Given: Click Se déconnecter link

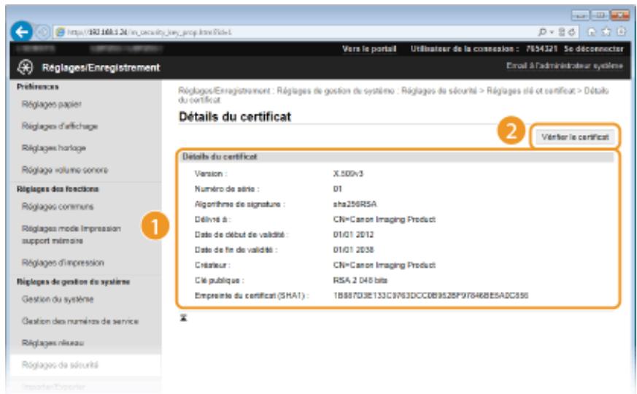Looking at the screenshot, I should pyautogui.click(x=593, y=49).
